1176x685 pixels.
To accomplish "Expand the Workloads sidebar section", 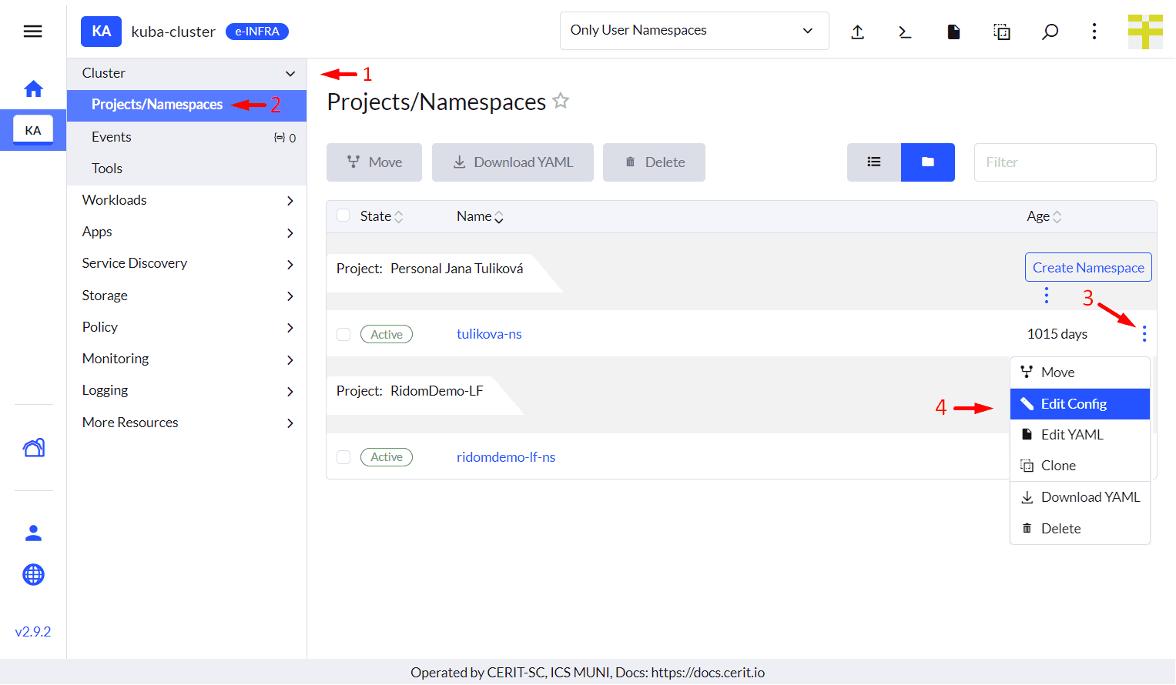I will click(x=186, y=200).
